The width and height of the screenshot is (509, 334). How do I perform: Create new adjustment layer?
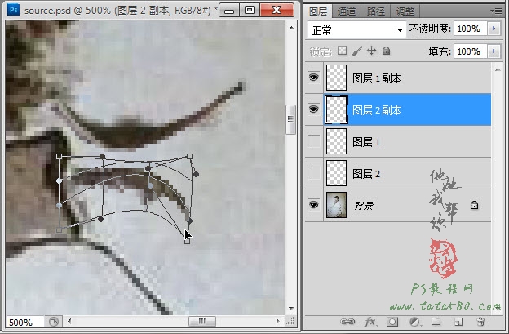click(x=415, y=322)
